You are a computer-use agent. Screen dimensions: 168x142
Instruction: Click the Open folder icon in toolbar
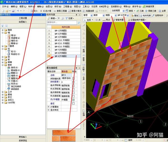click(x=7, y=11)
